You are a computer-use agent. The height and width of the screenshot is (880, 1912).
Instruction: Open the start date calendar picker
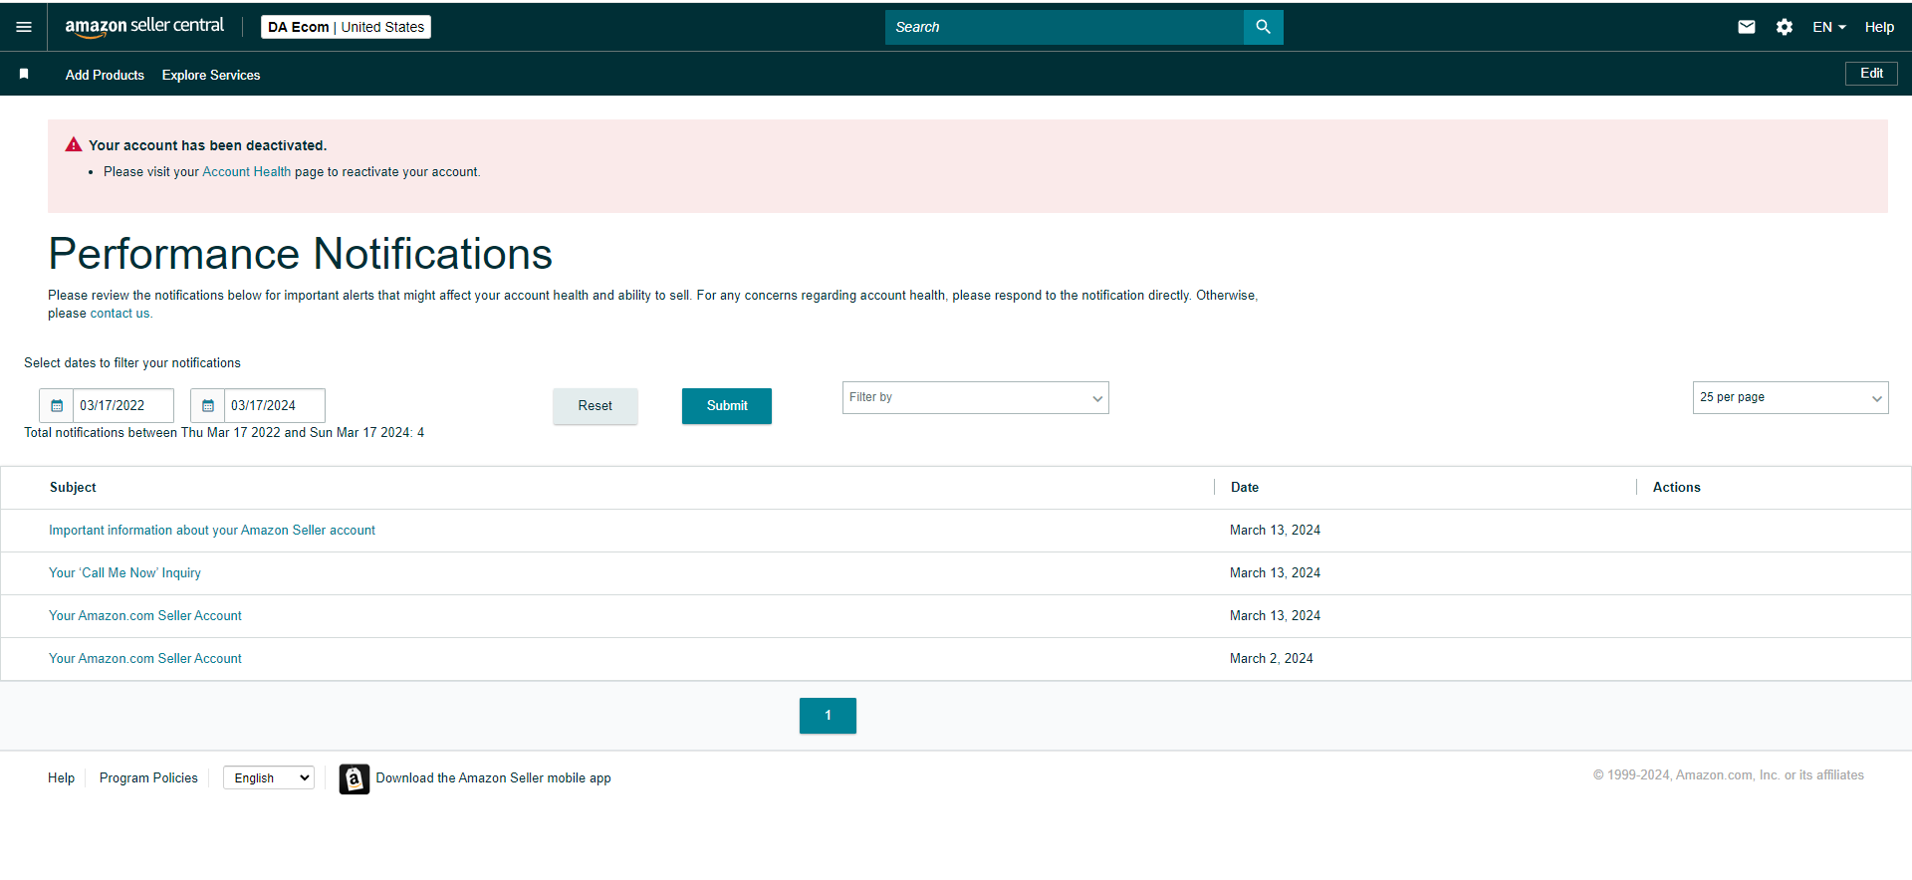(57, 405)
